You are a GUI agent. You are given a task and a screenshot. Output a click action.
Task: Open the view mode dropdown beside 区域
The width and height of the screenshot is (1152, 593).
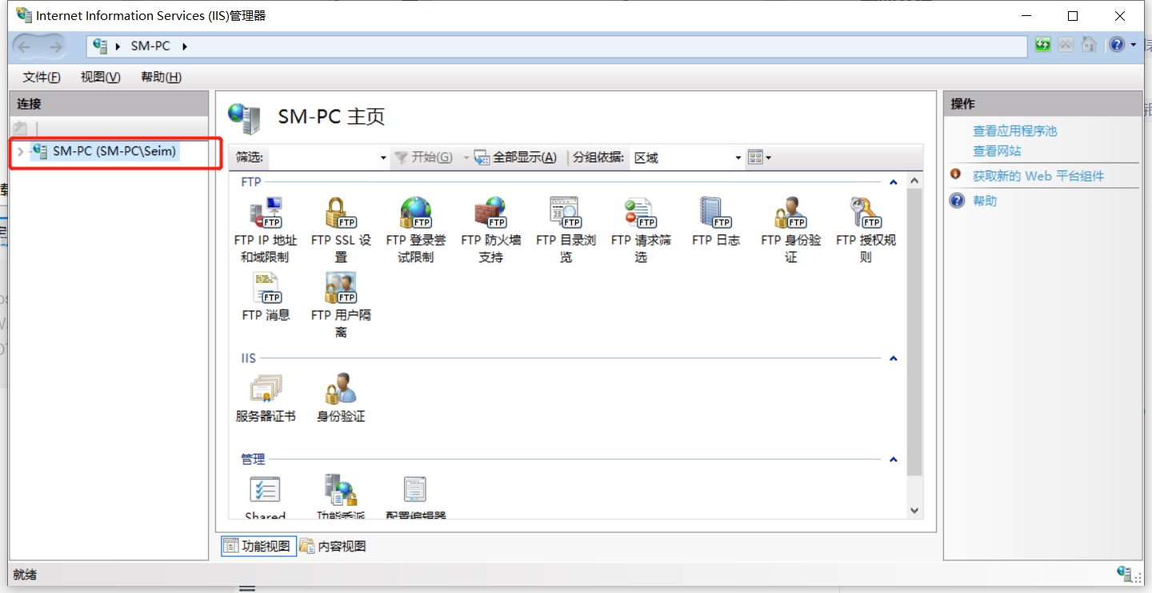click(758, 158)
